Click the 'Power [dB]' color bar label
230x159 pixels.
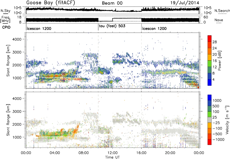coord(220,61)
